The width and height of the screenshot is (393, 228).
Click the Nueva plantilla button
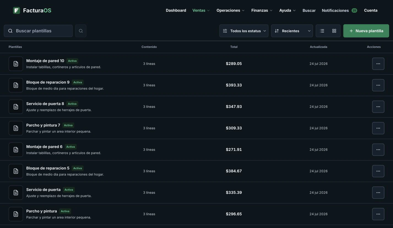pos(366,31)
